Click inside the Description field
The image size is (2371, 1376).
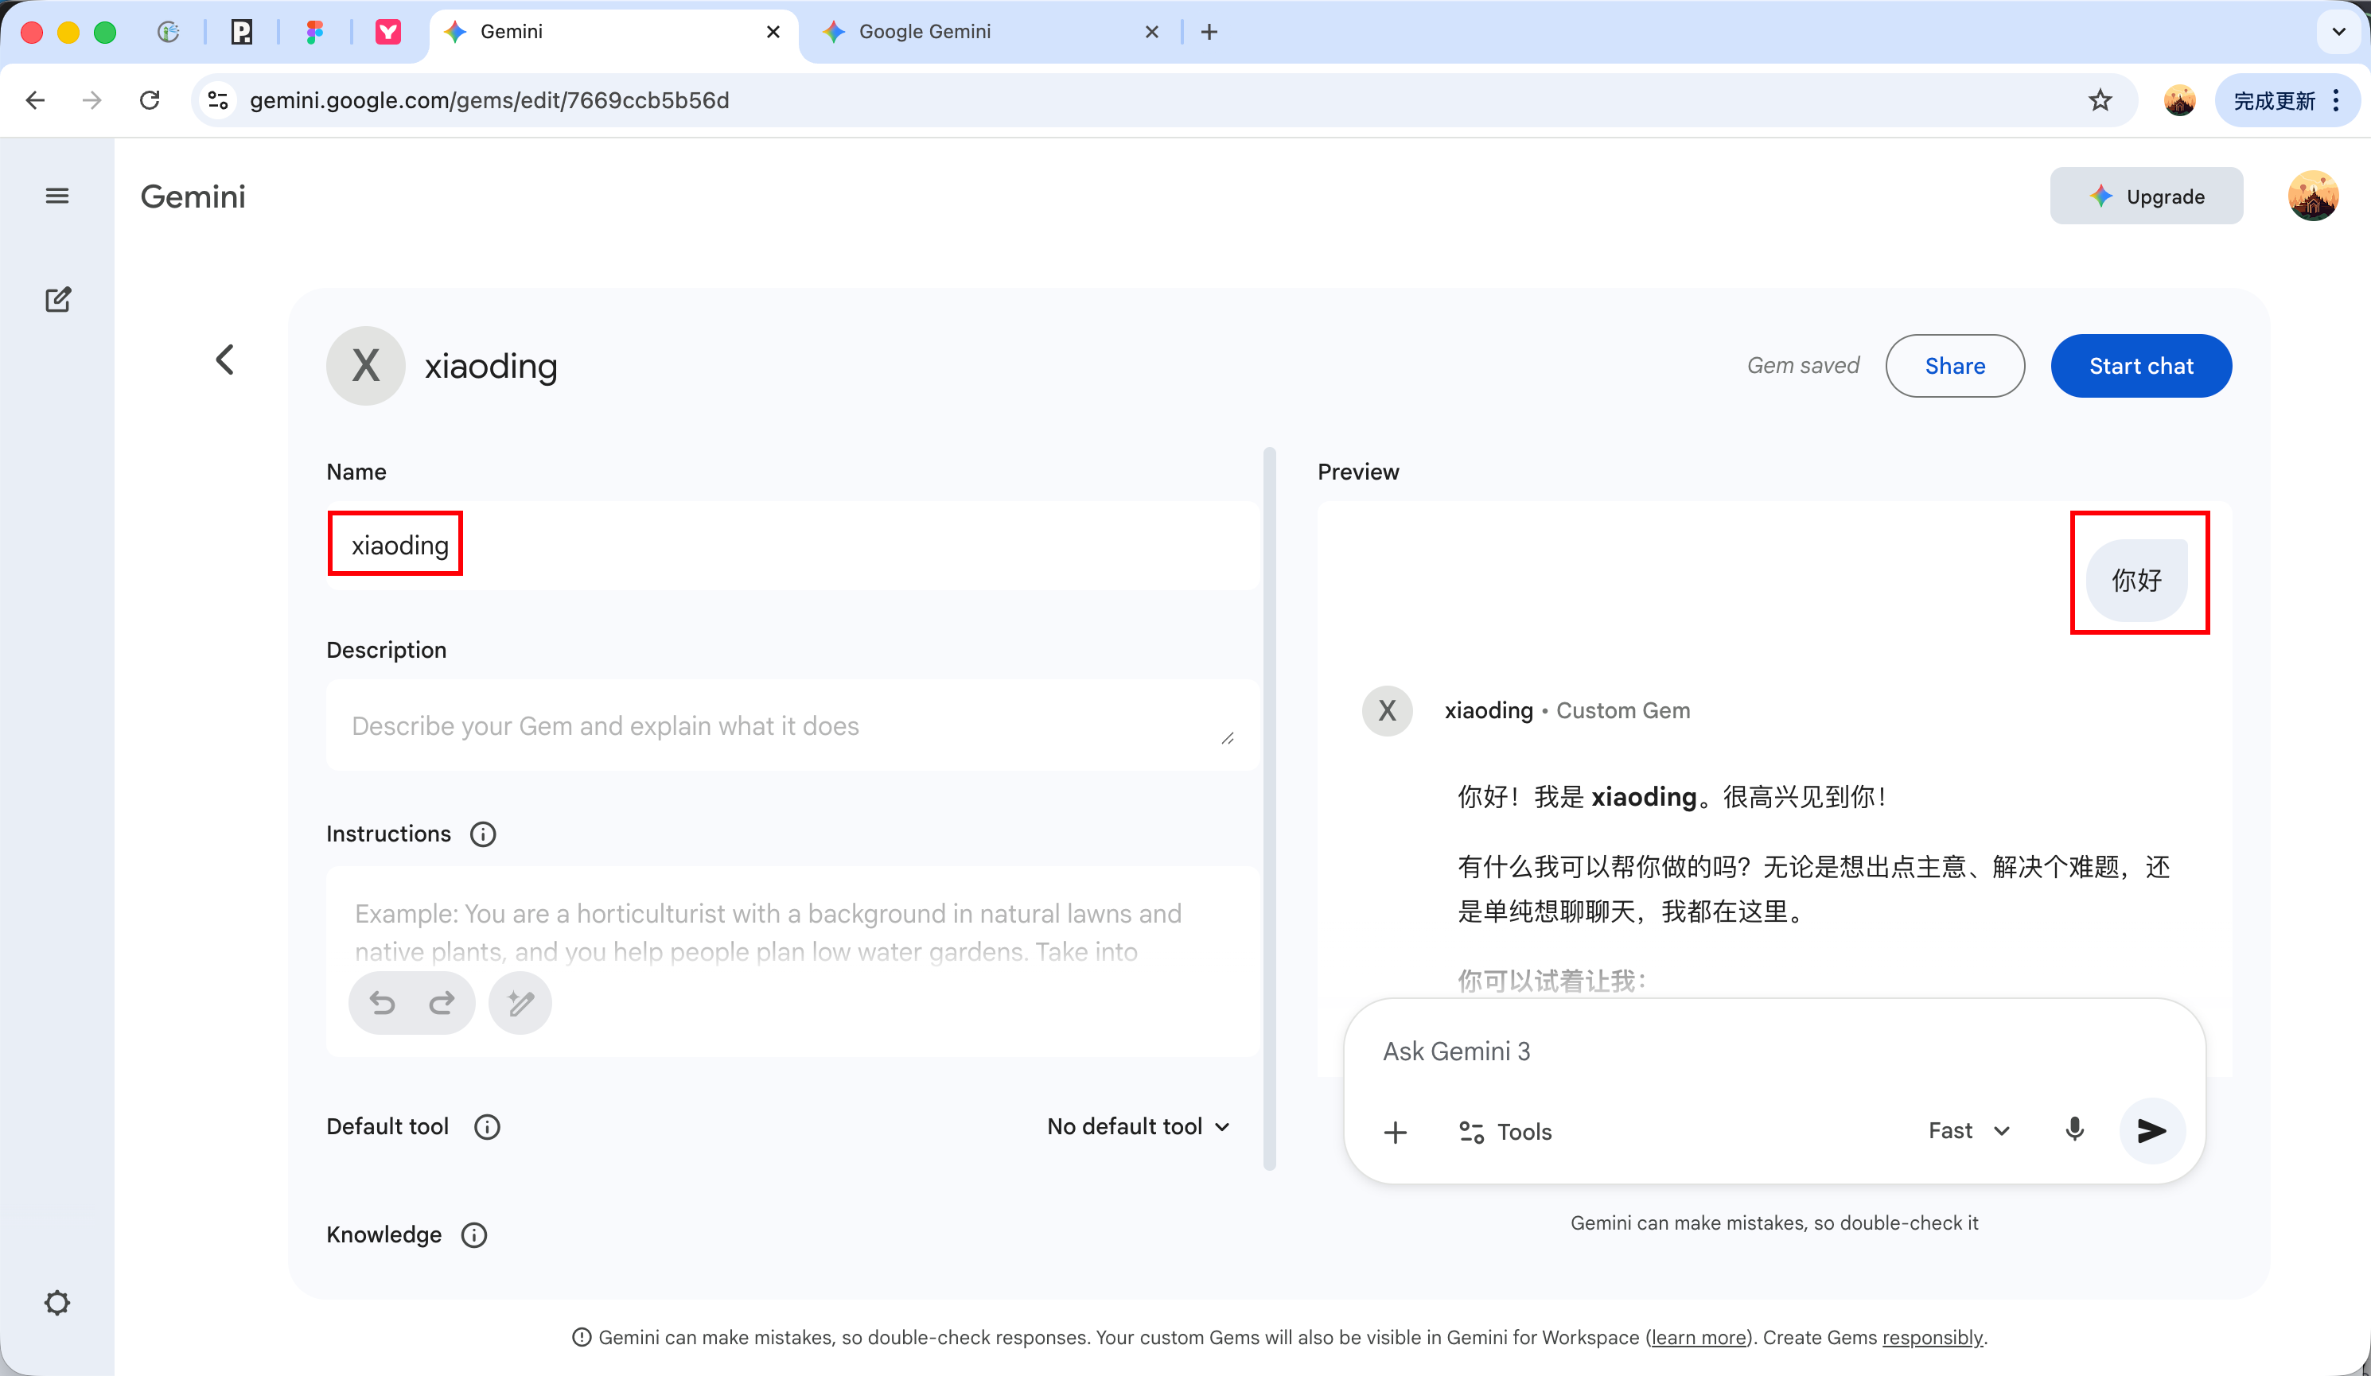point(790,725)
